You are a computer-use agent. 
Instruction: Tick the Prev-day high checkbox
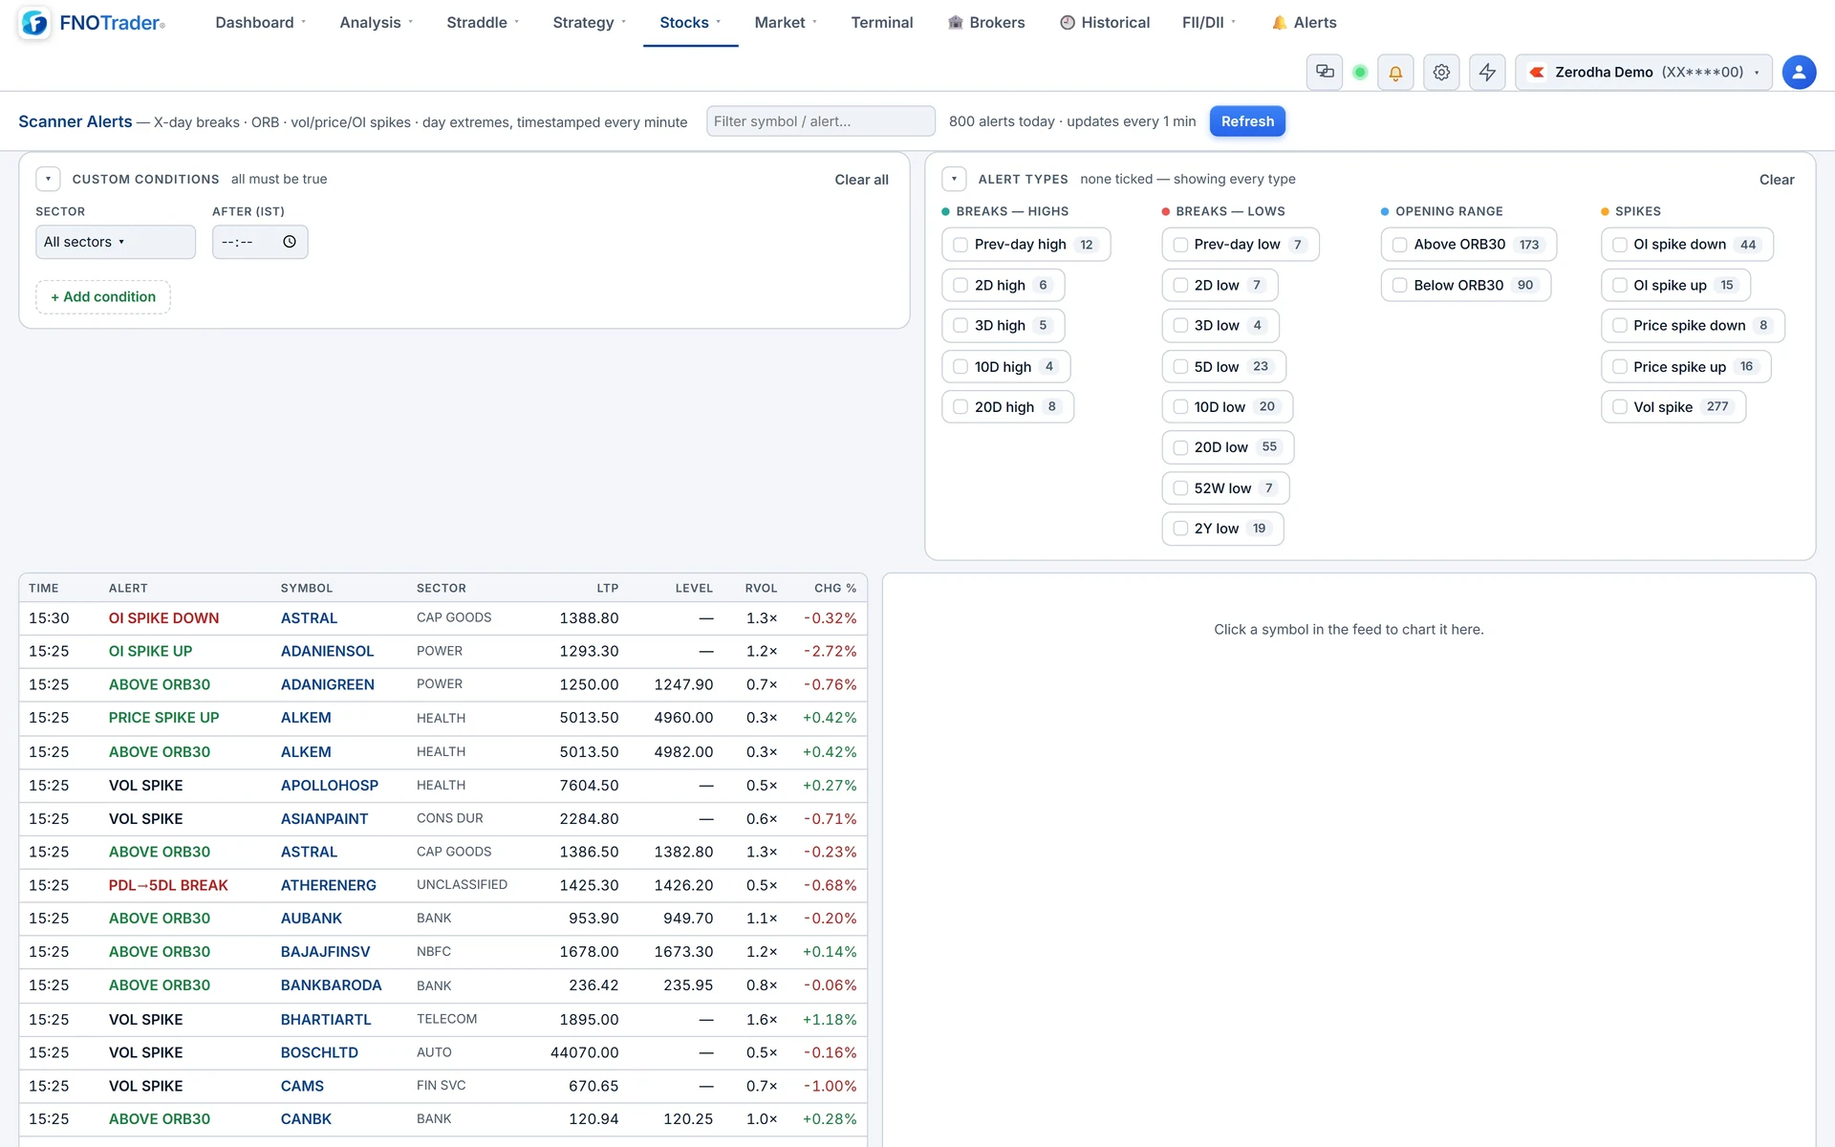961,245
